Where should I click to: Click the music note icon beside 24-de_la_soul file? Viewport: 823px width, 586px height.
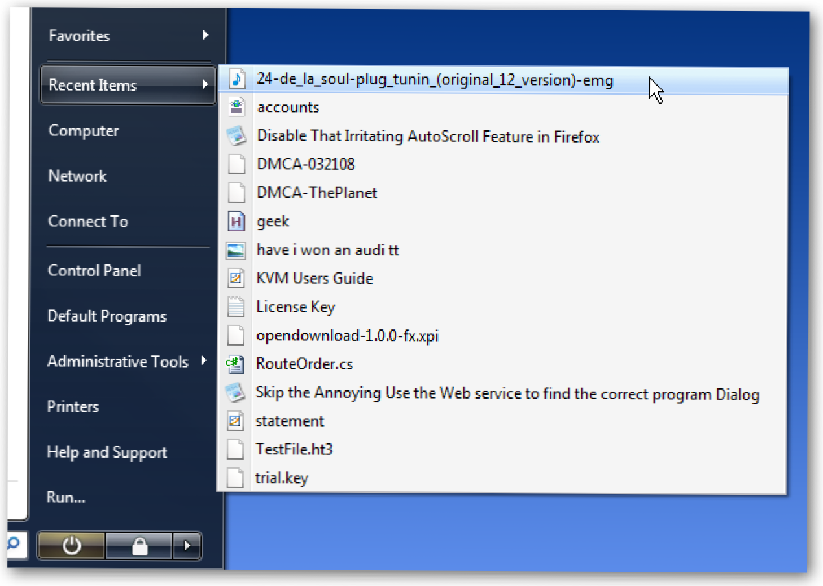pos(237,79)
